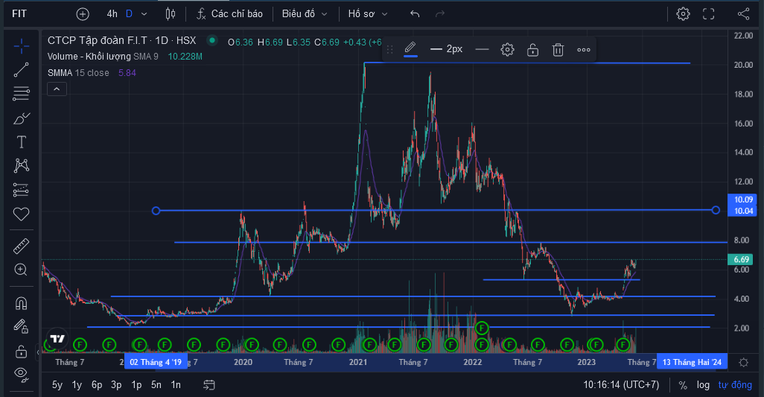Click the raised F marker near 2022
This screenshot has width=764, height=397.
(482, 328)
